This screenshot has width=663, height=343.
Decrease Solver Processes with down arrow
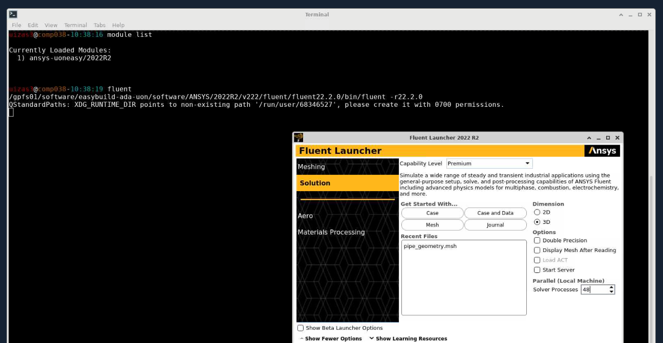(611, 292)
